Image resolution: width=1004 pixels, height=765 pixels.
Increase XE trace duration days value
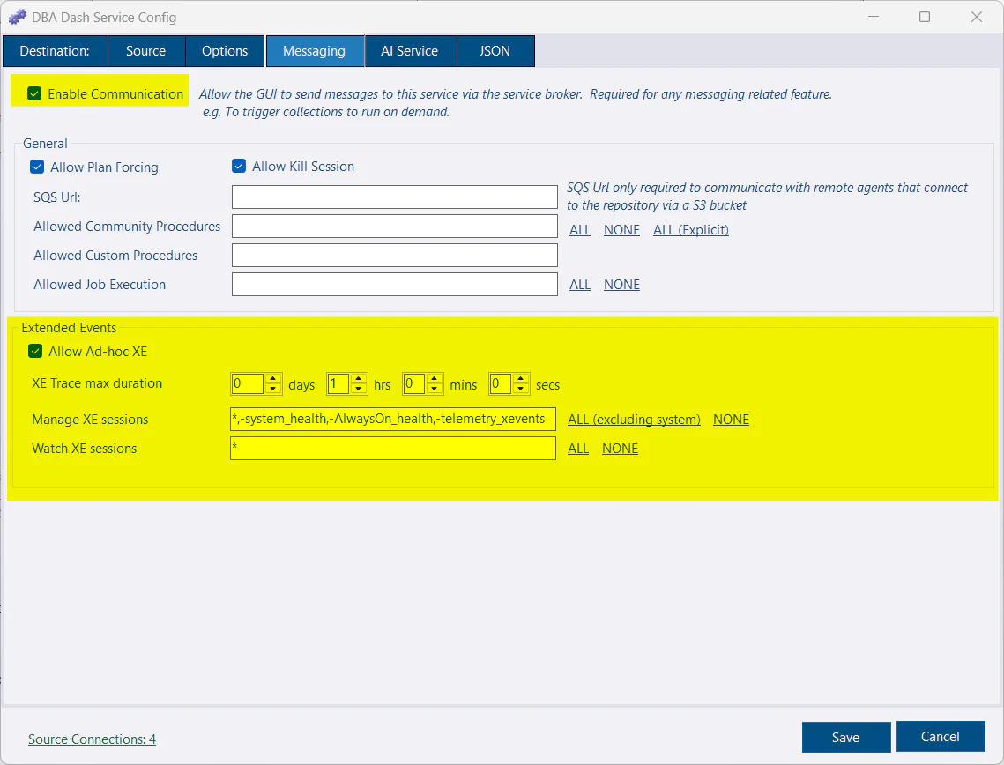tap(273, 379)
